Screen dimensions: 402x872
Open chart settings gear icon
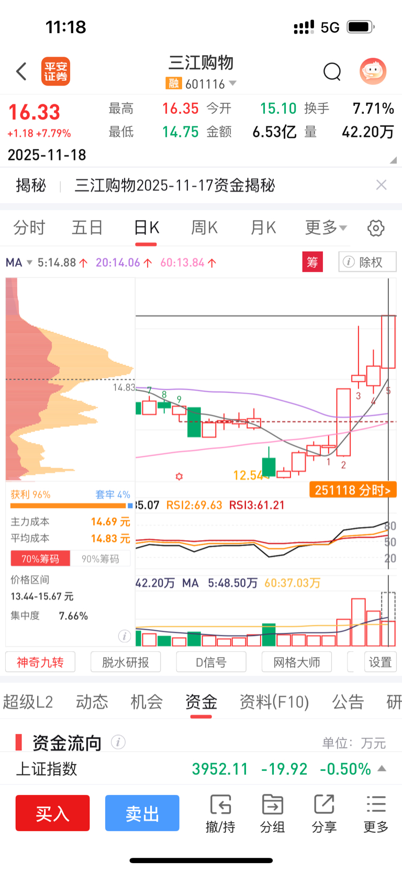(x=376, y=228)
